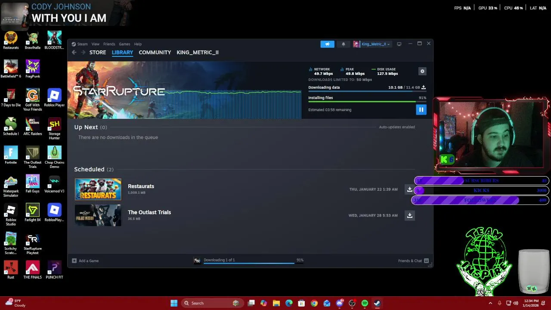Click 'Downloads limited to: 50 Mbps' text
Image resolution: width=551 pixels, height=310 pixels.
coord(340,80)
